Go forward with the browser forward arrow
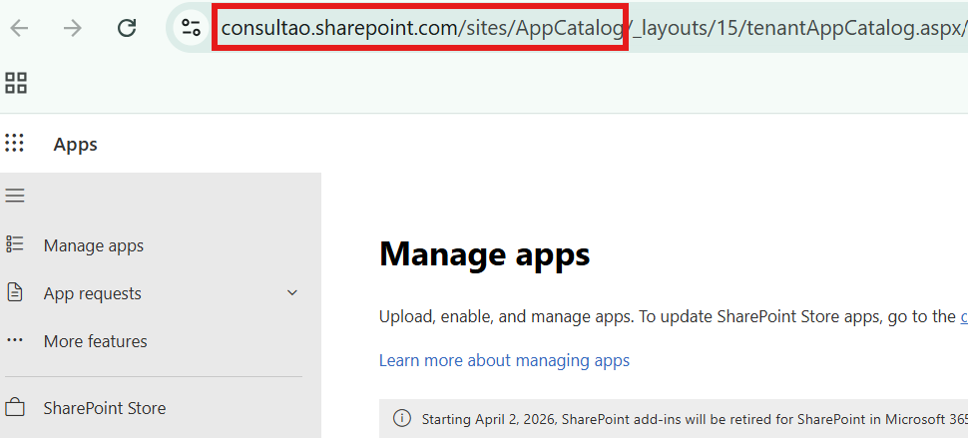 73,28
